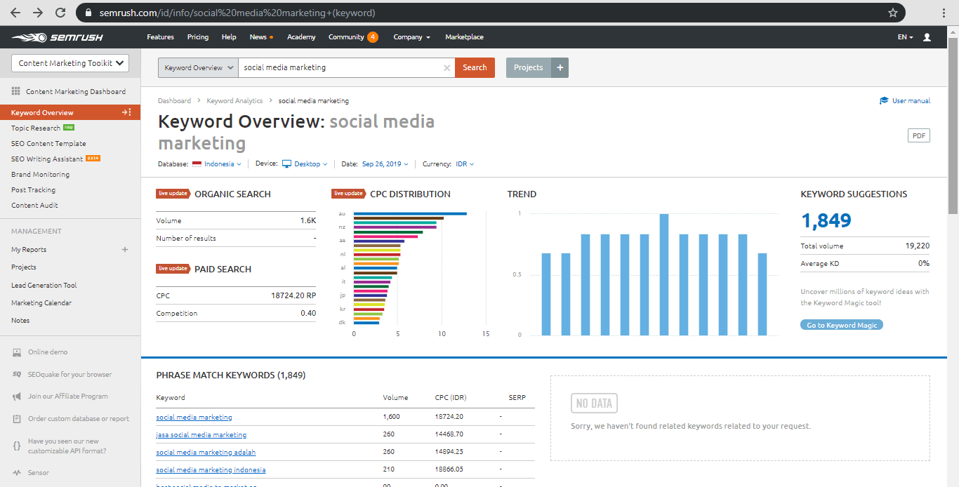Select SEO Content Template in sidebar
This screenshot has width=959, height=487.
tap(48, 144)
